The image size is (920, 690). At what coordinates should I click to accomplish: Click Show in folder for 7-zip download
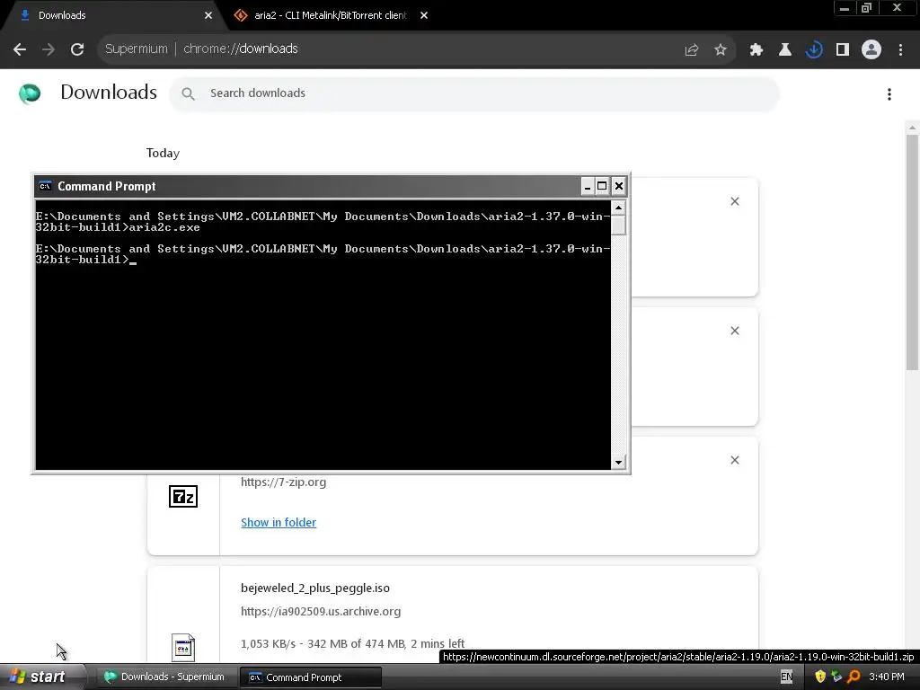pos(279,522)
